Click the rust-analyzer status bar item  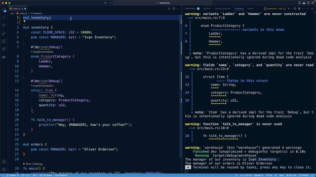tap(61, 175)
